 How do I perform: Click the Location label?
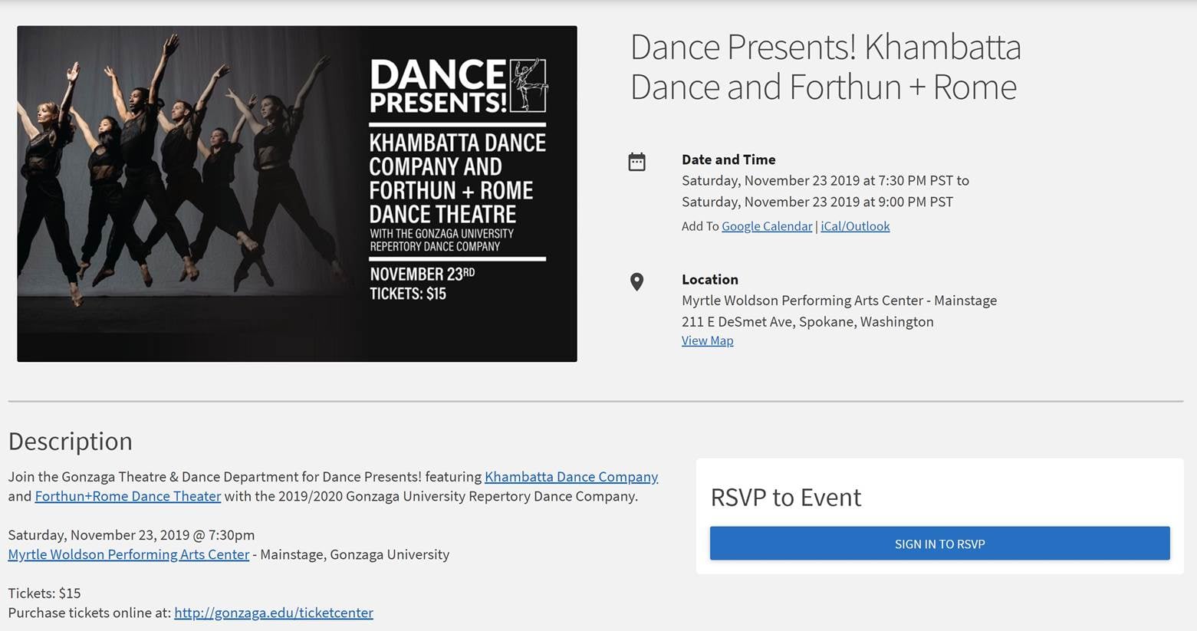[710, 280]
